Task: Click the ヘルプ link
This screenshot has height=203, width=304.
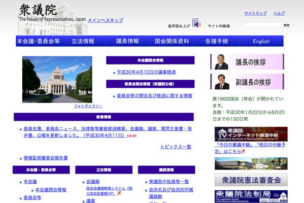Action: [279, 13]
